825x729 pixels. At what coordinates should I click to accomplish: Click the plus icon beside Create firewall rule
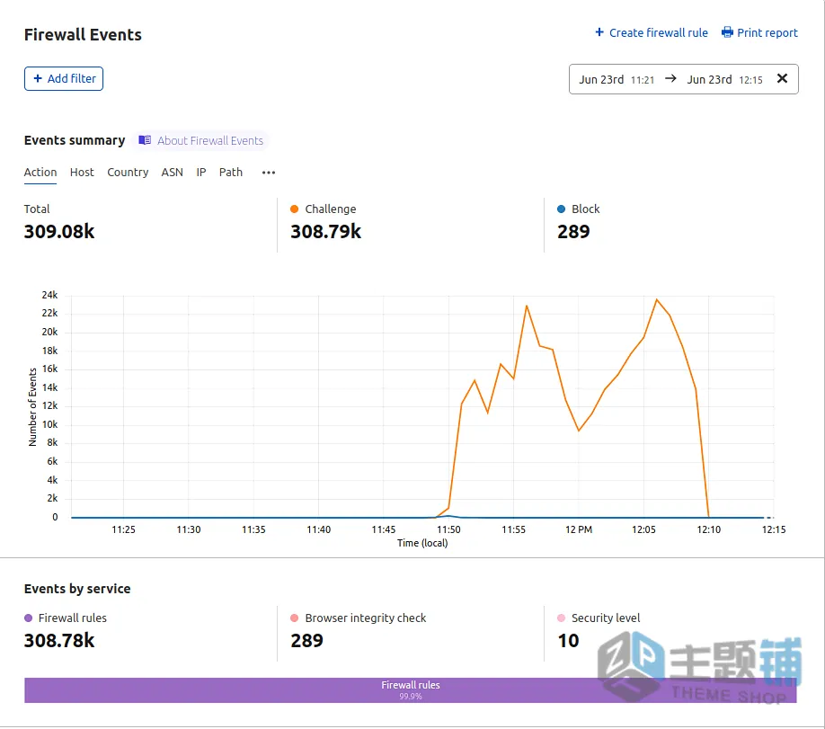(599, 32)
